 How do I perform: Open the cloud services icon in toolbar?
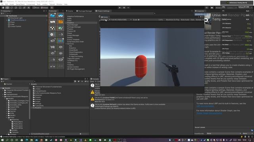click(x=212, y=8)
